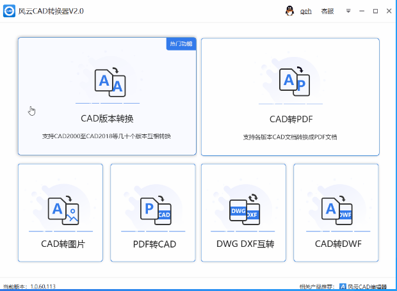Viewport: 397px width, 291px height.
Task: Open the 风云CAD编辑器 recommended product link
Action: pos(367,287)
